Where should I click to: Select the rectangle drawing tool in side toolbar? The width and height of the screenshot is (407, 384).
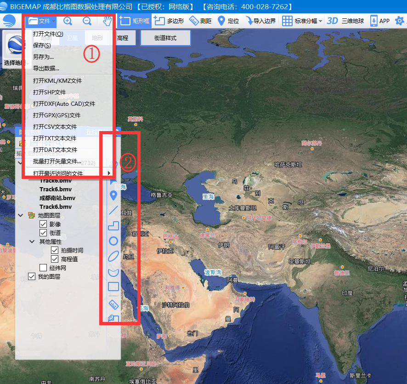(x=113, y=287)
